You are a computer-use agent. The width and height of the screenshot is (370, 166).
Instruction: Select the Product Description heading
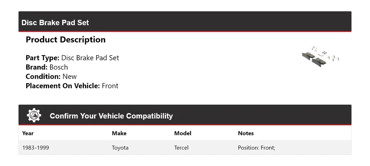(66, 39)
